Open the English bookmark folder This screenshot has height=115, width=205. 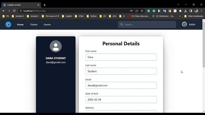pos(67,16)
